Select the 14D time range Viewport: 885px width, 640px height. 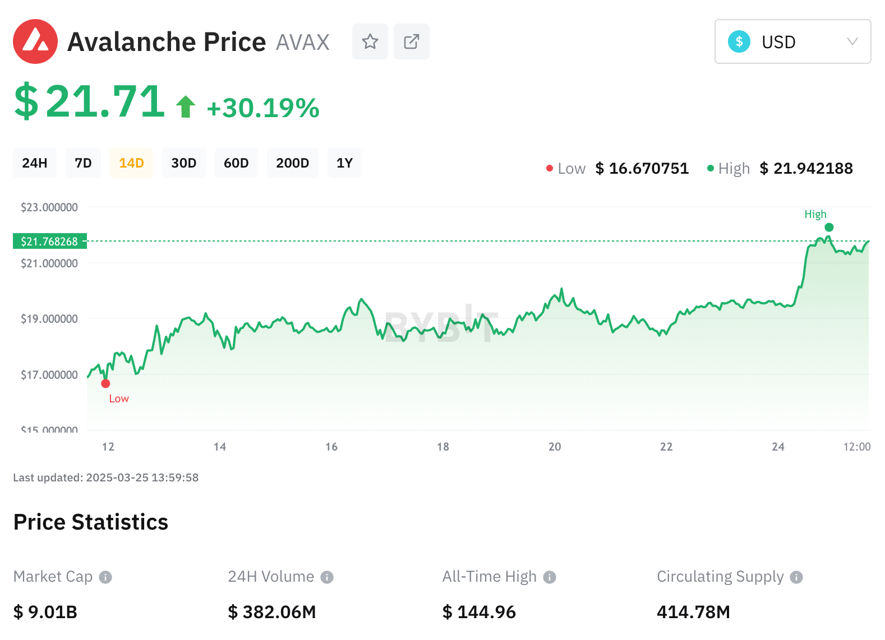click(x=131, y=163)
